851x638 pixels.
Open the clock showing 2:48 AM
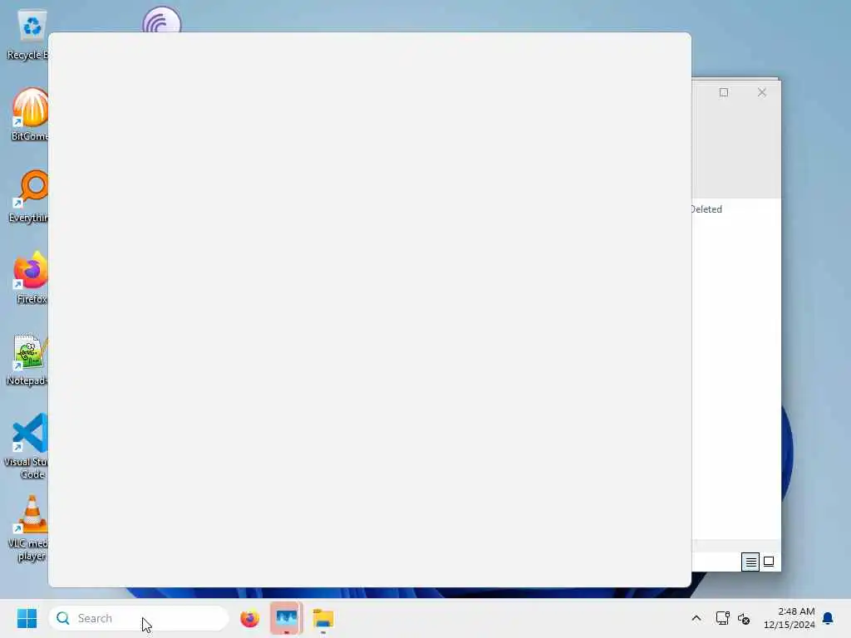coord(790,618)
